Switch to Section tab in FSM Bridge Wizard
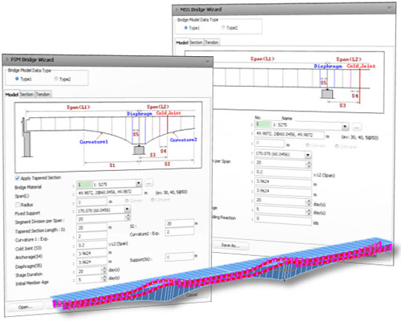This screenshot has height=321, width=401. point(26,94)
